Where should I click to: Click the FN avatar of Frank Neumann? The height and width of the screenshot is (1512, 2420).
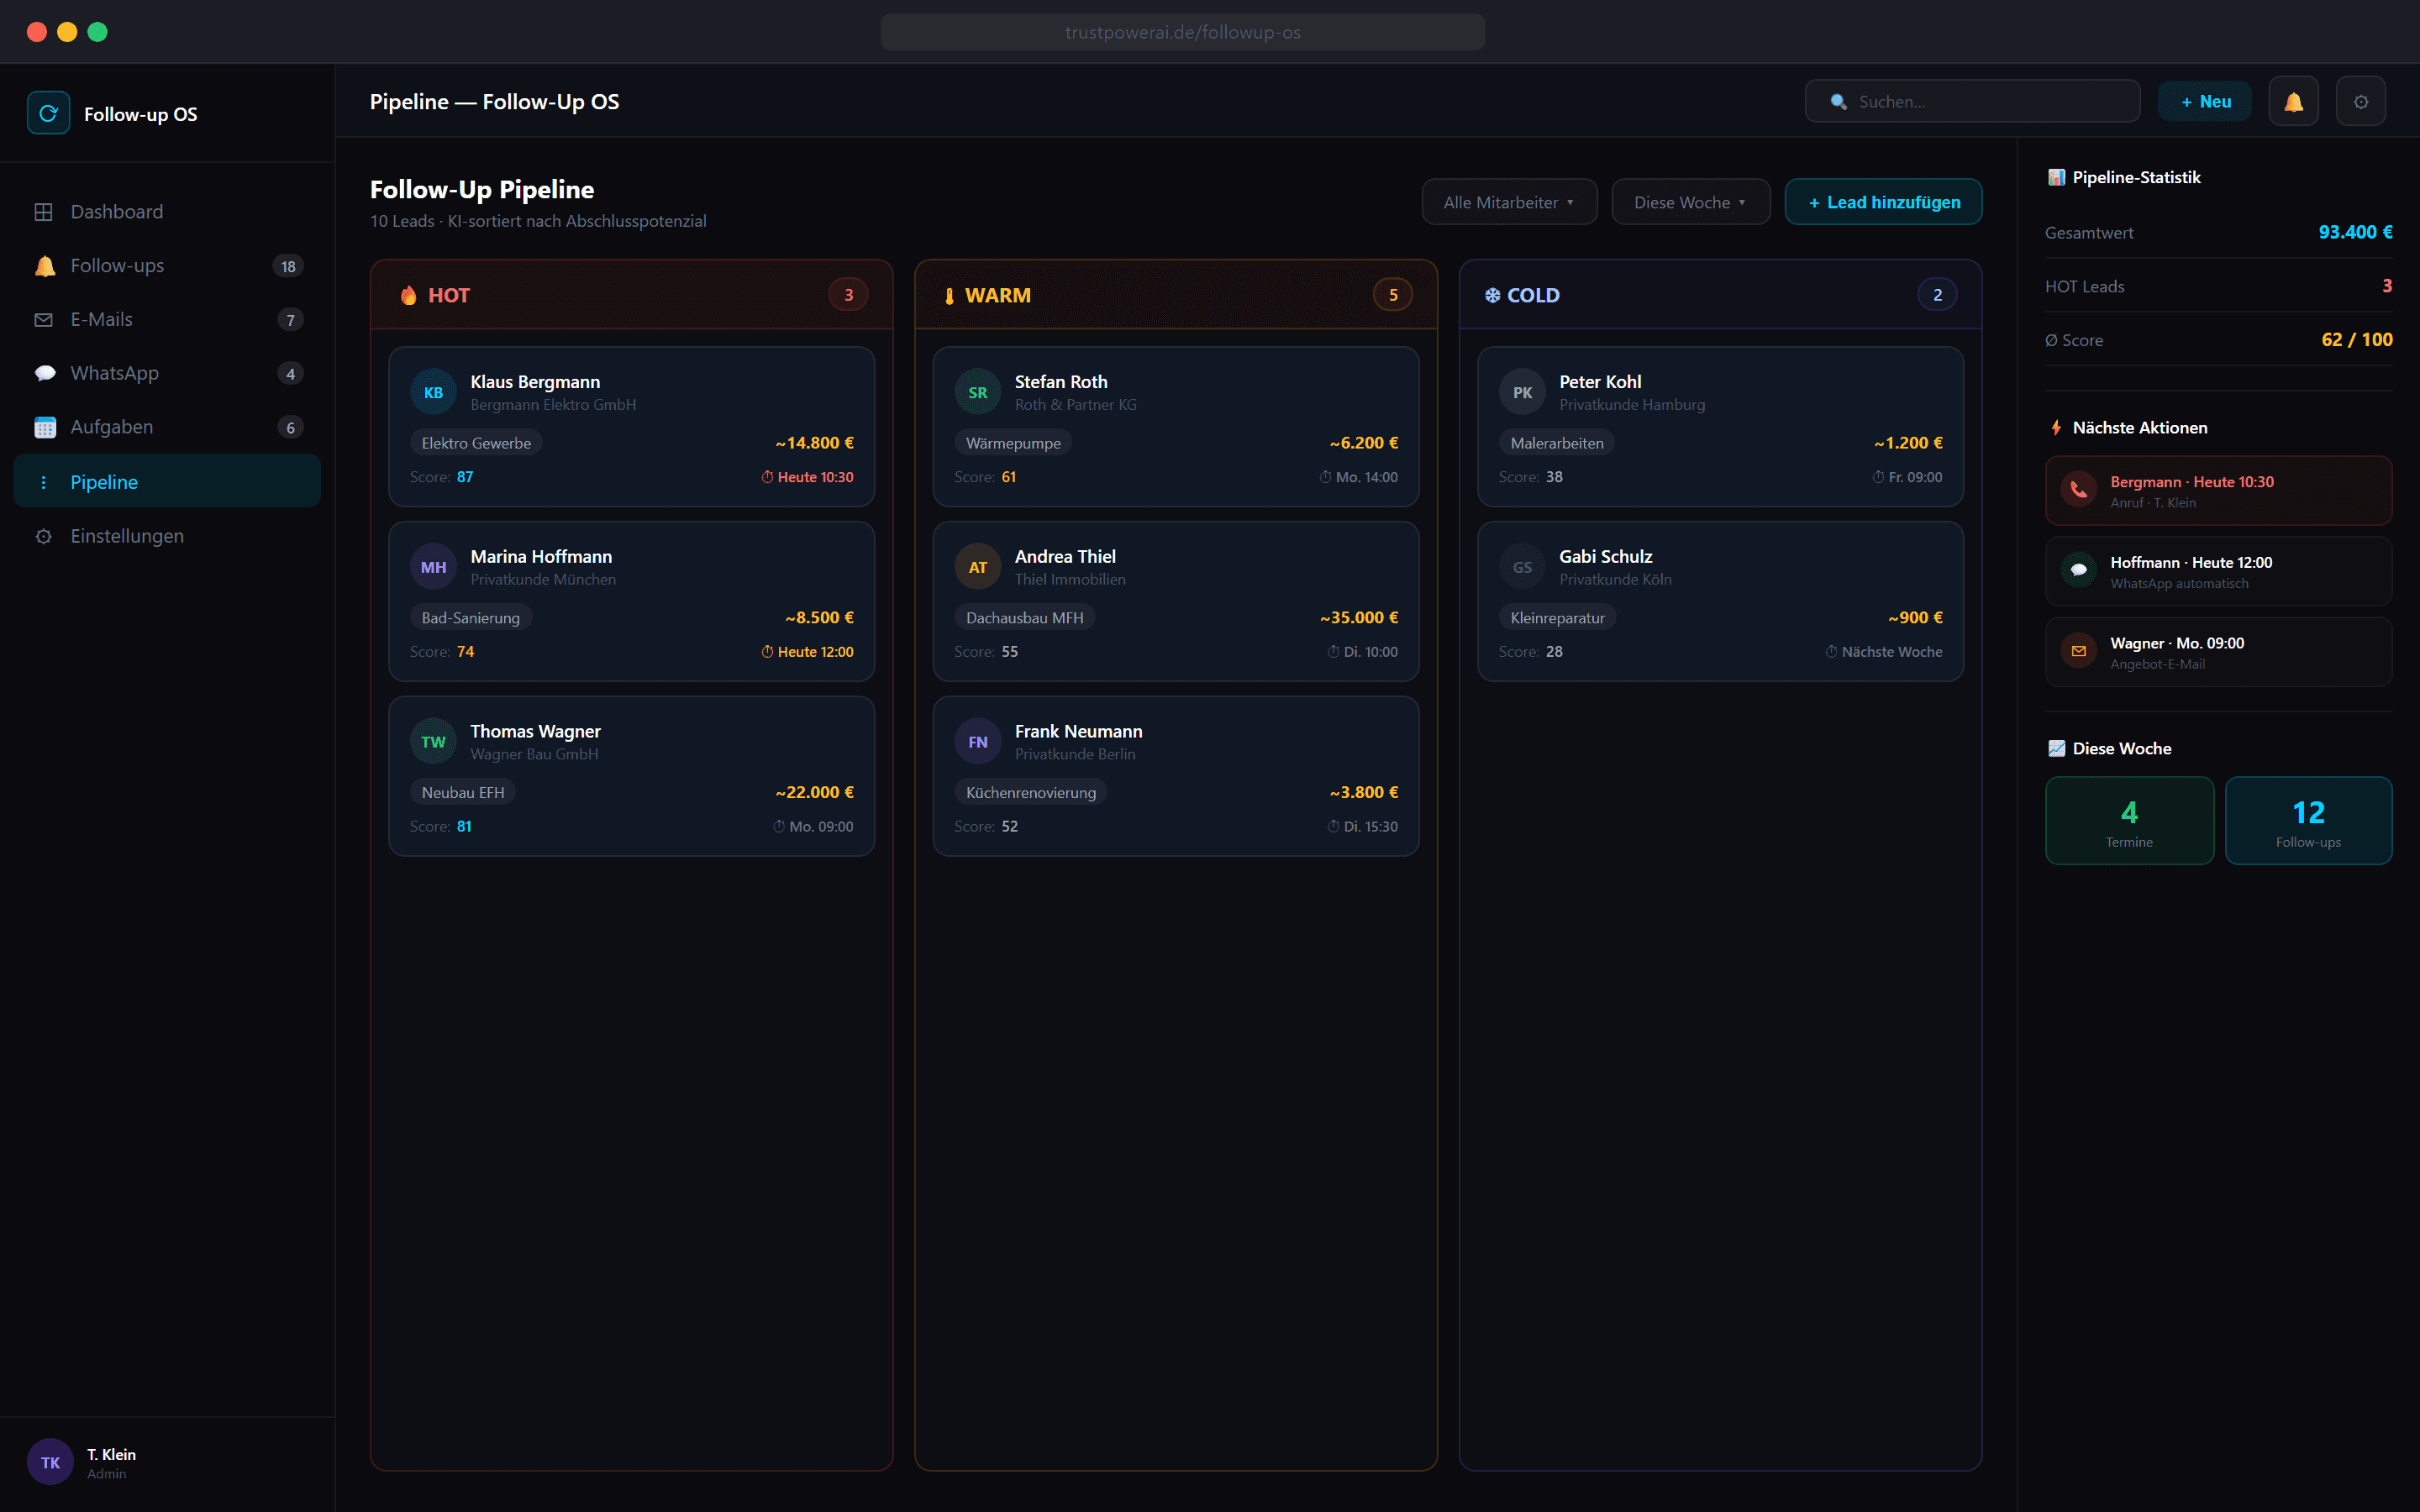tap(977, 742)
